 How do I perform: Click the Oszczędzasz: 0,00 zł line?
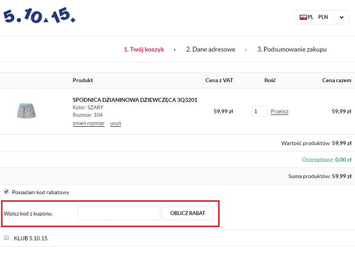[x=327, y=160]
